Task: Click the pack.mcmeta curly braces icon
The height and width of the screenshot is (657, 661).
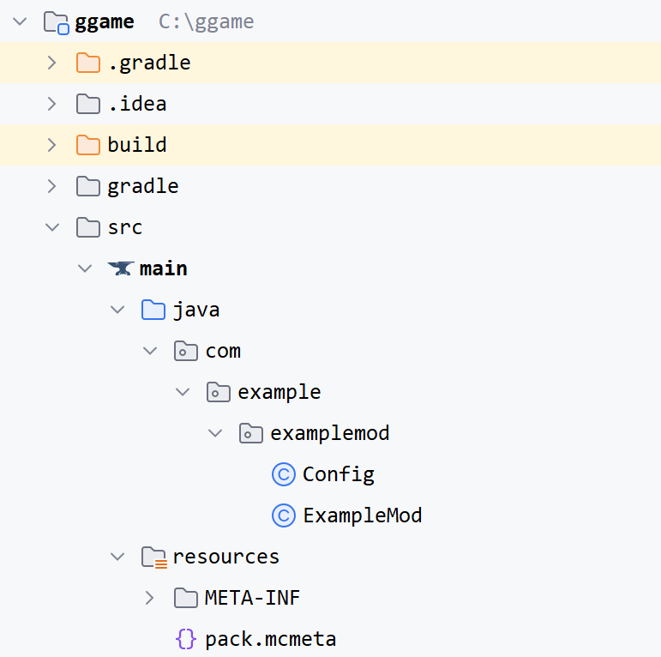Action: [x=186, y=639]
